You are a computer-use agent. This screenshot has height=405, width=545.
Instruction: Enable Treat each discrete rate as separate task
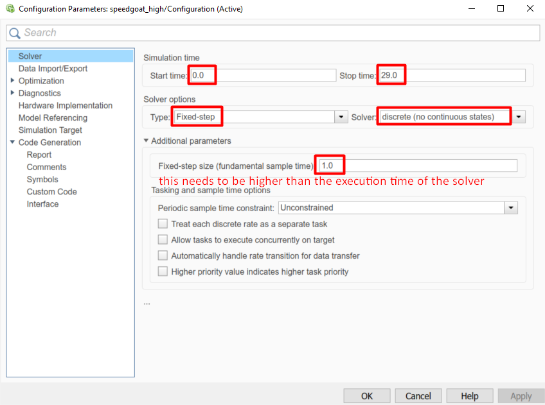coord(163,224)
